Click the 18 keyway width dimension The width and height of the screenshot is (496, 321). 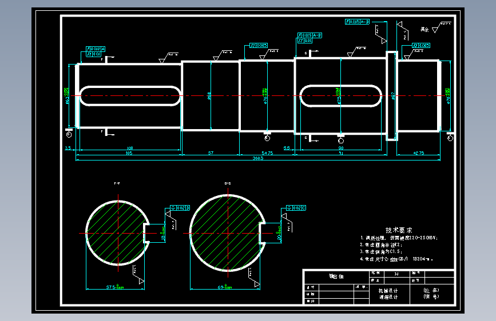(163, 233)
